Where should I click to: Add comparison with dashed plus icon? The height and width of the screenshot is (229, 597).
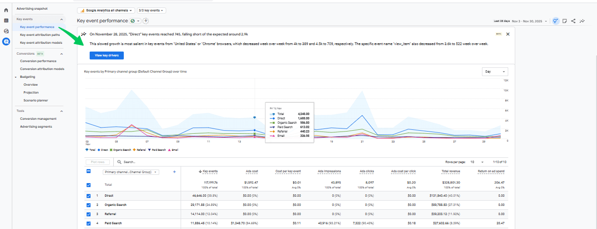[146, 21]
